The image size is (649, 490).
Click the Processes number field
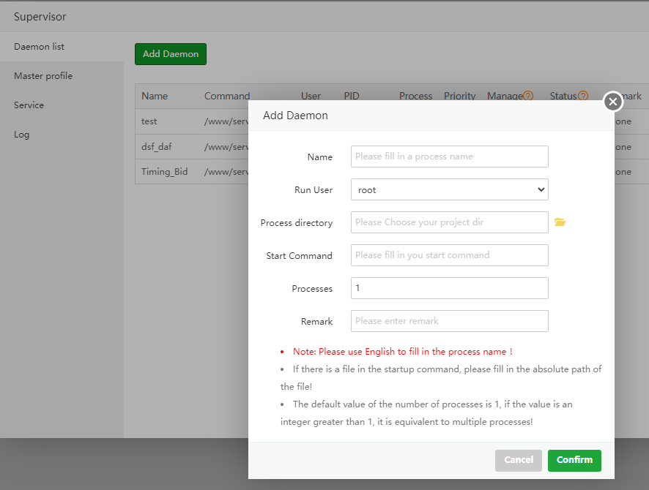point(449,288)
